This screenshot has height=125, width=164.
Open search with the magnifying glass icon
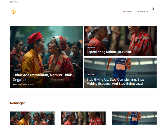(153, 9)
